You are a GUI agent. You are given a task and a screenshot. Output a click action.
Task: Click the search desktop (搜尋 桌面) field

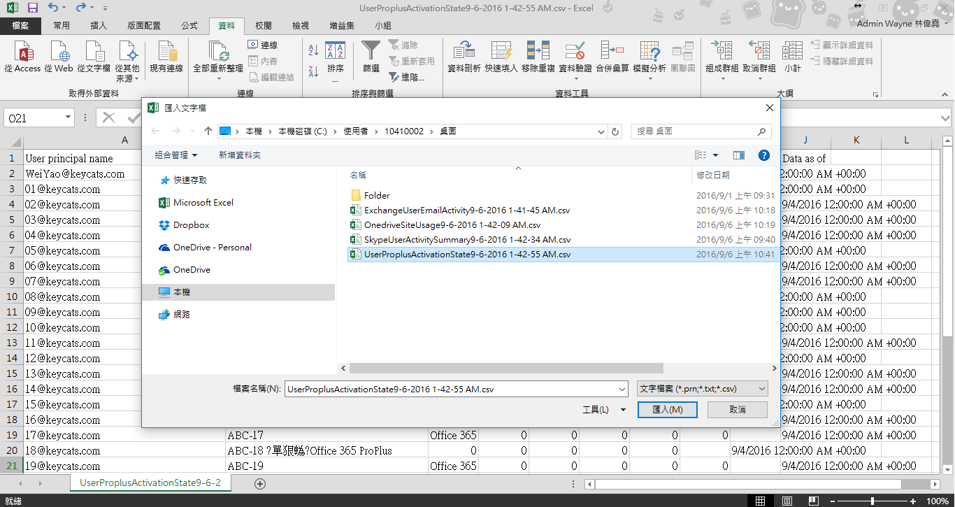701,131
